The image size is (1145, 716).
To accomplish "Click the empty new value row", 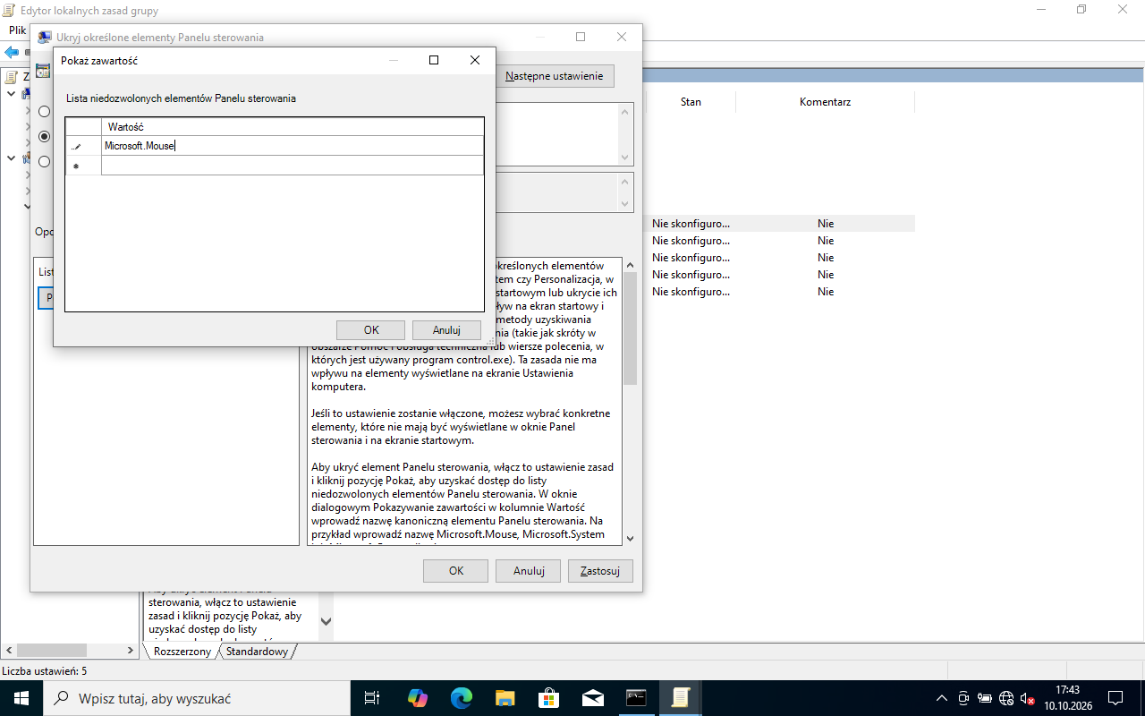I will click(x=292, y=166).
